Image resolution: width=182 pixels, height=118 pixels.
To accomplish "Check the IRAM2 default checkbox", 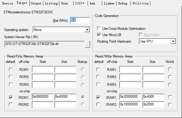I will coord(98,104).
